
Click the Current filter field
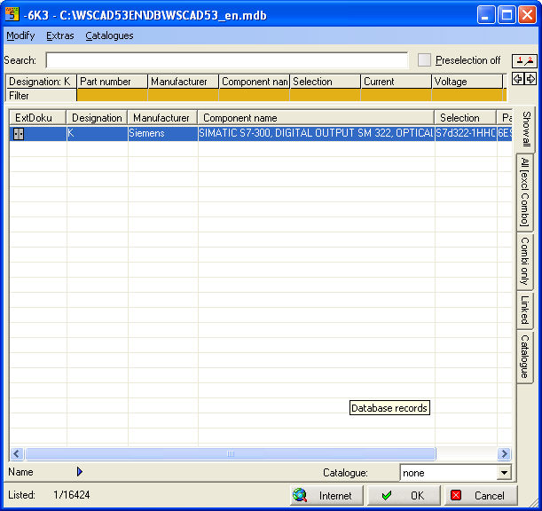[x=397, y=95]
